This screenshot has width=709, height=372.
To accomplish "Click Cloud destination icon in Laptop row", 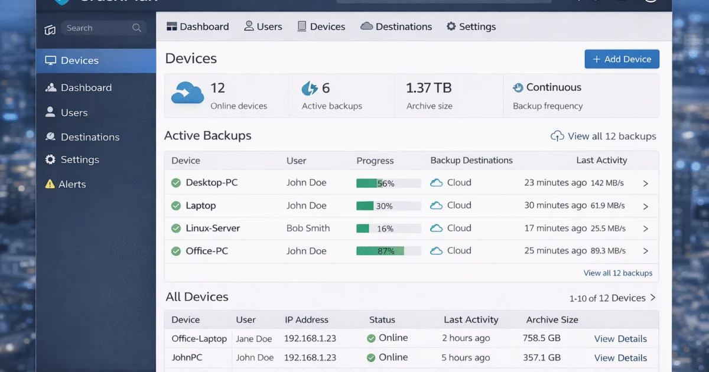I will point(437,205).
